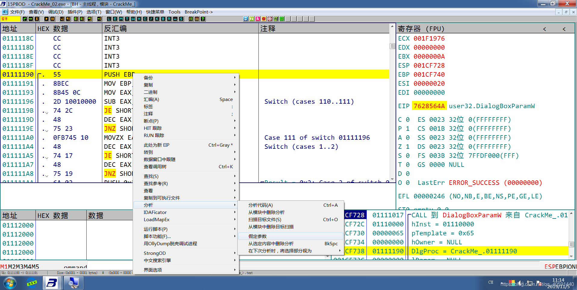Click the EBP button in status bar

pyautogui.click(x=561, y=267)
